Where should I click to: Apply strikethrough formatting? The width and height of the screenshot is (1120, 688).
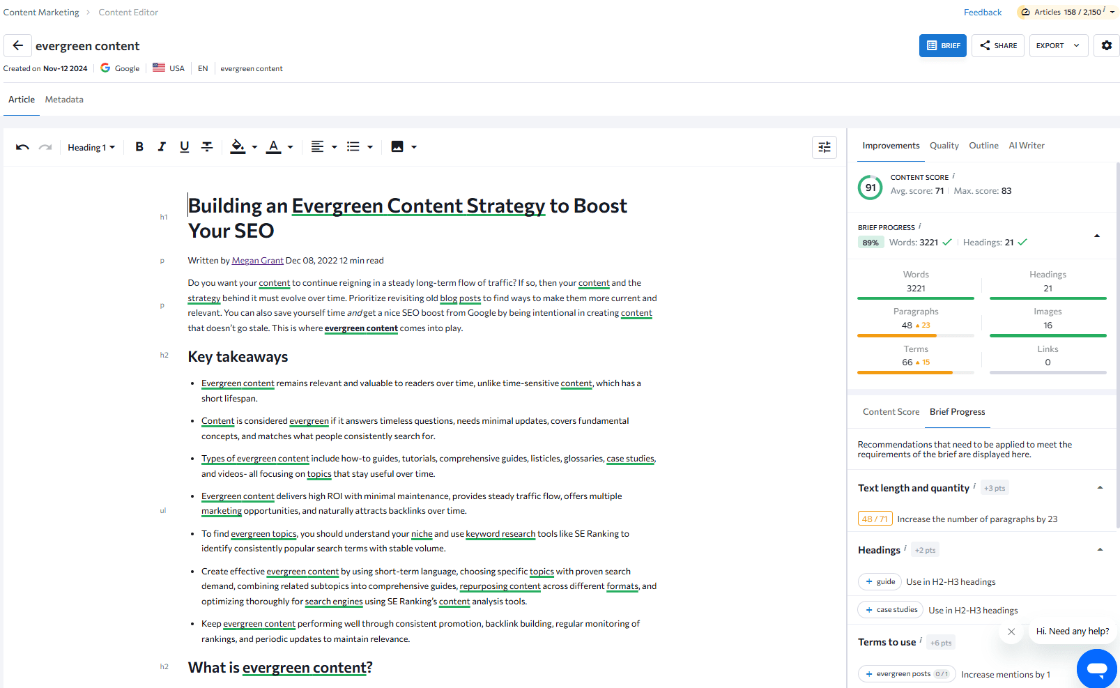(x=207, y=147)
